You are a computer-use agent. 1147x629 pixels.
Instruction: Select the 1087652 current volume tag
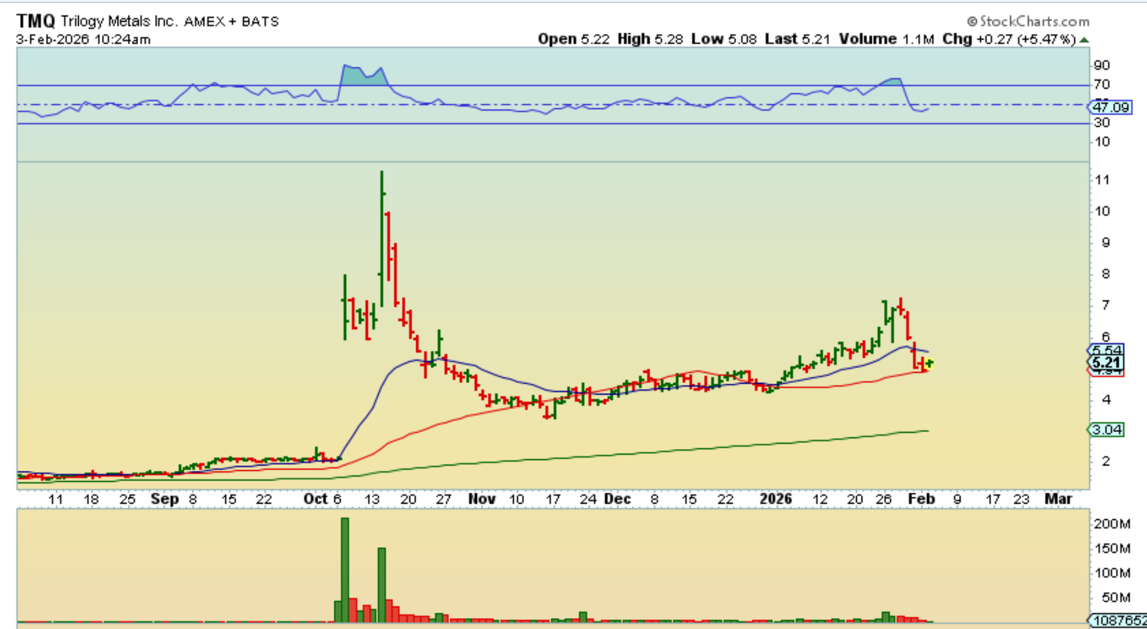tap(1118, 621)
